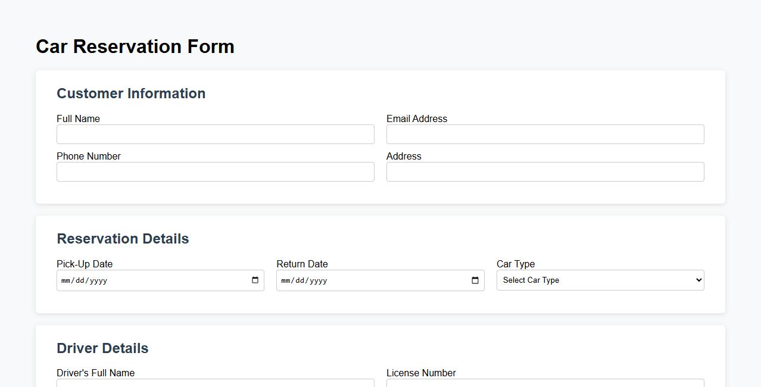Screen dimensions: 761x387
Task: Open the Return Date calendar picker
Action: pos(475,280)
